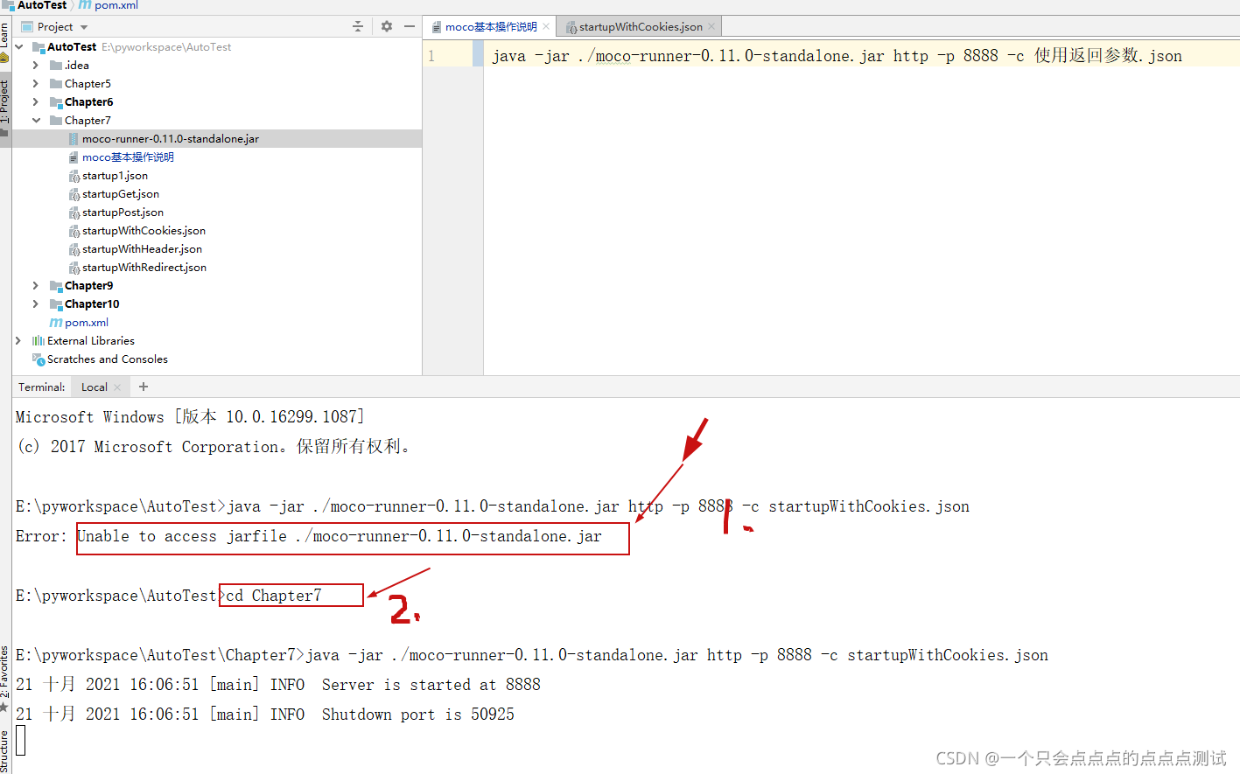Click the terminal input cursor line
The width and height of the screenshot is (1240, 774).
coord(21,741)
